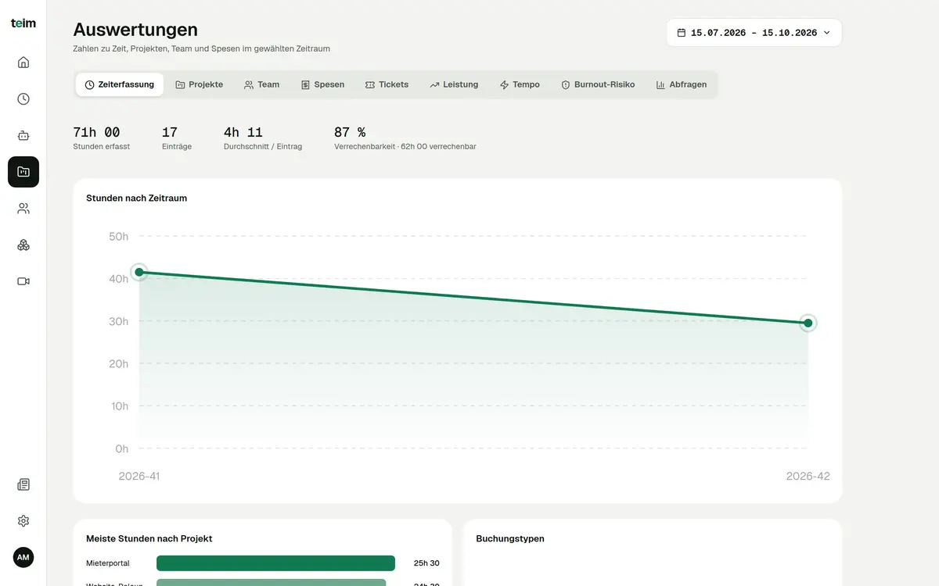The height and width of the screenshot is (586, 939).
Task: Open the newspaper icon in the sidebar
Action: tap(23, 484)
